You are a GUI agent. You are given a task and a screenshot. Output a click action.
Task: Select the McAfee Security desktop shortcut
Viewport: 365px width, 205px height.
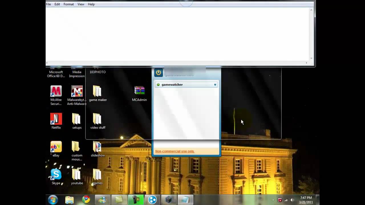(56, 96)
